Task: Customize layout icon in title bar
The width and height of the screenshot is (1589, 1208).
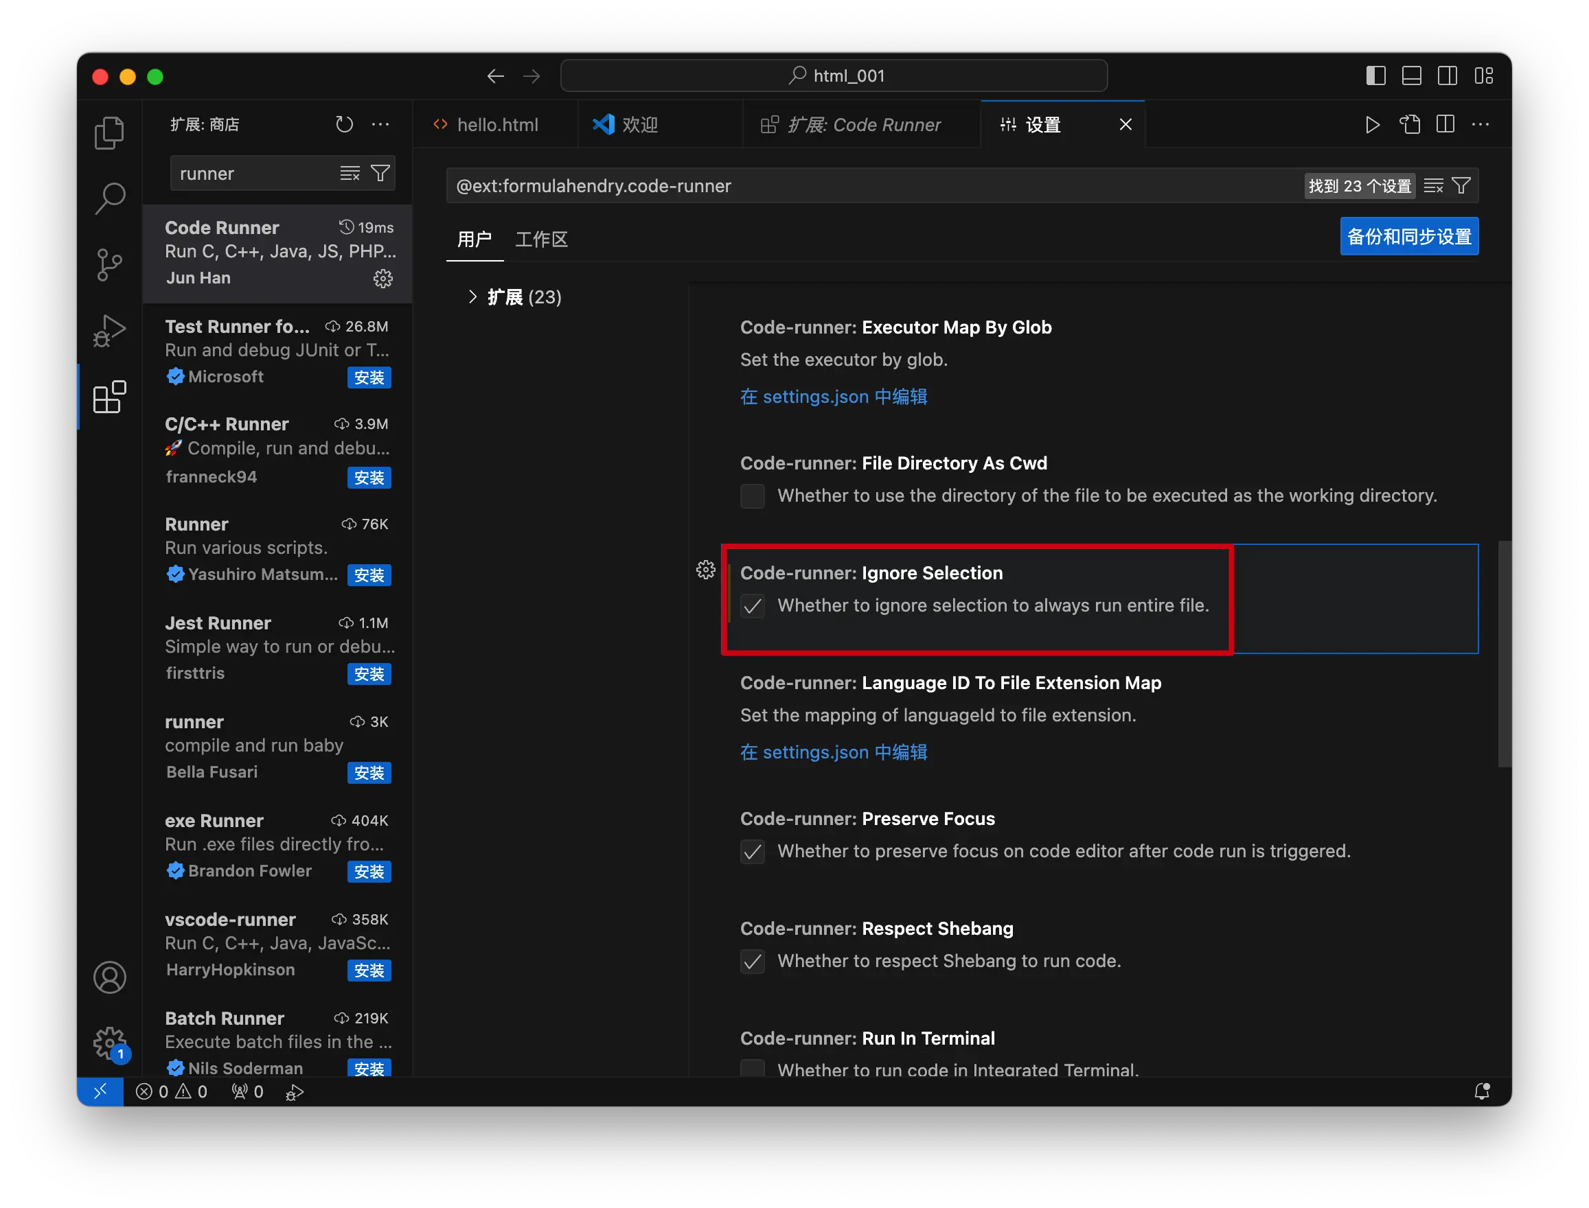Action: tap(1484, 75)
